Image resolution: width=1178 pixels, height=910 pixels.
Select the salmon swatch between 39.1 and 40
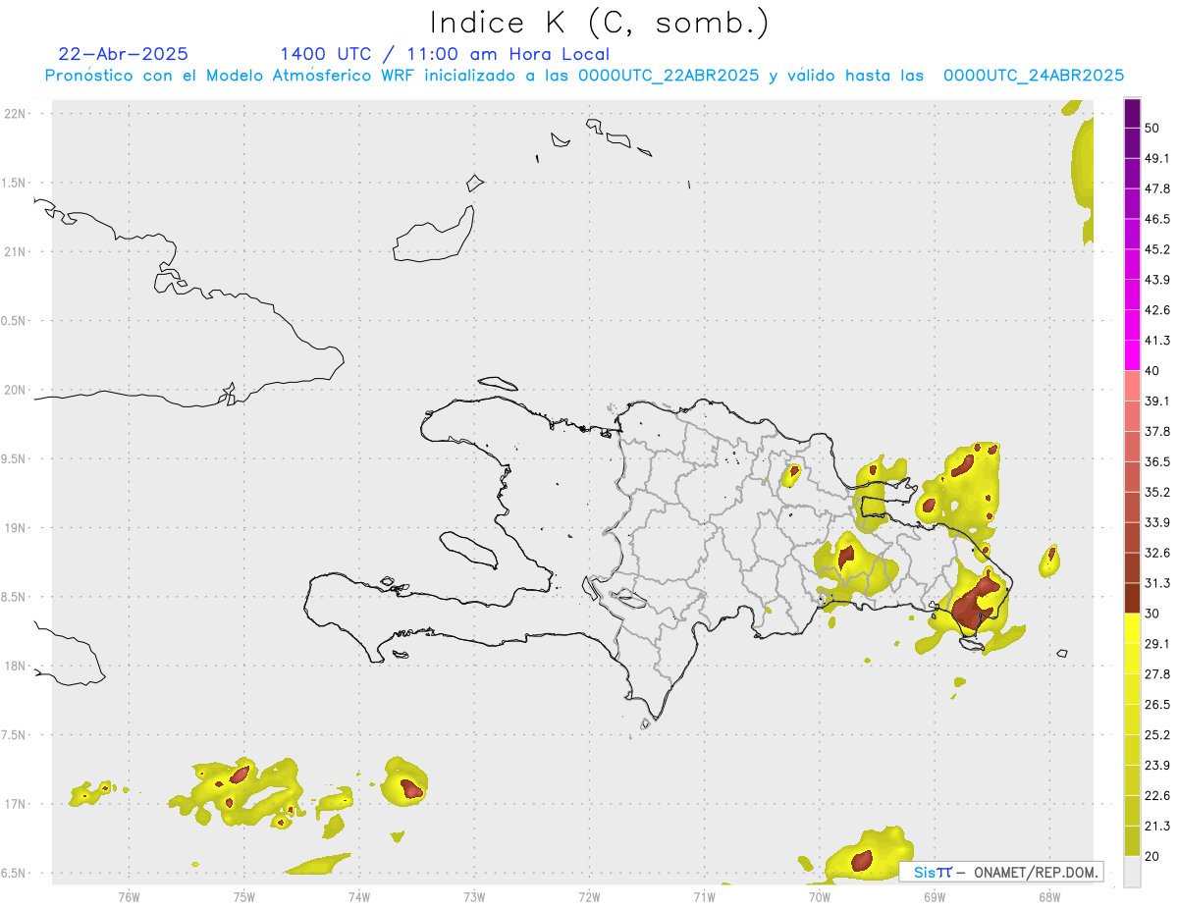[1132, 386]
